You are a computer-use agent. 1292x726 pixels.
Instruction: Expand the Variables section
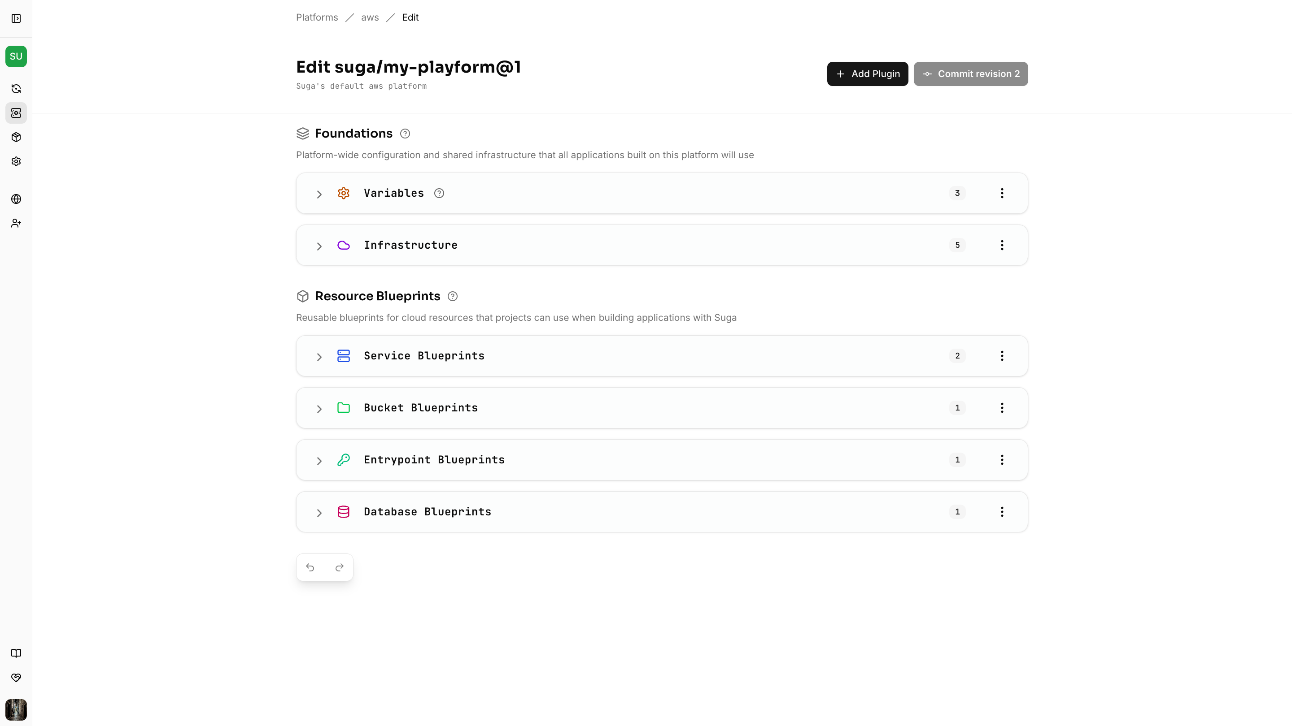[x=319, y=194]
